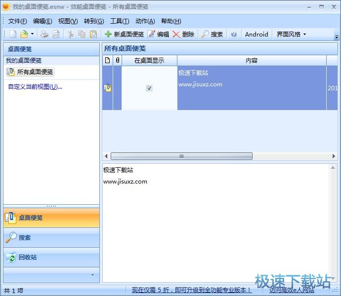Click the horizontal scrollbar in notes list

tap(181, 156)
